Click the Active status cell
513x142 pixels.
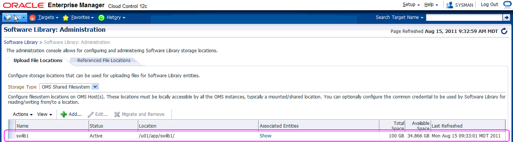point(113,136)
